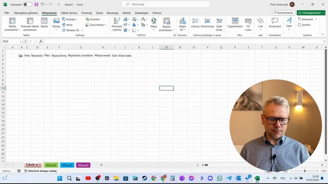
Task: Open the Pomoc tab
Action: coord(157,13)
